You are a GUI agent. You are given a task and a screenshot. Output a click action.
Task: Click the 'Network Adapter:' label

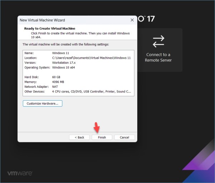coord(37,87)
